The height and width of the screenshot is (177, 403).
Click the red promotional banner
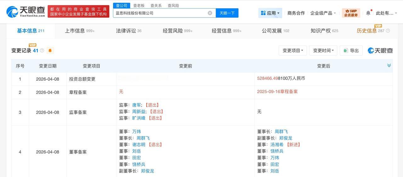(78, 11)
